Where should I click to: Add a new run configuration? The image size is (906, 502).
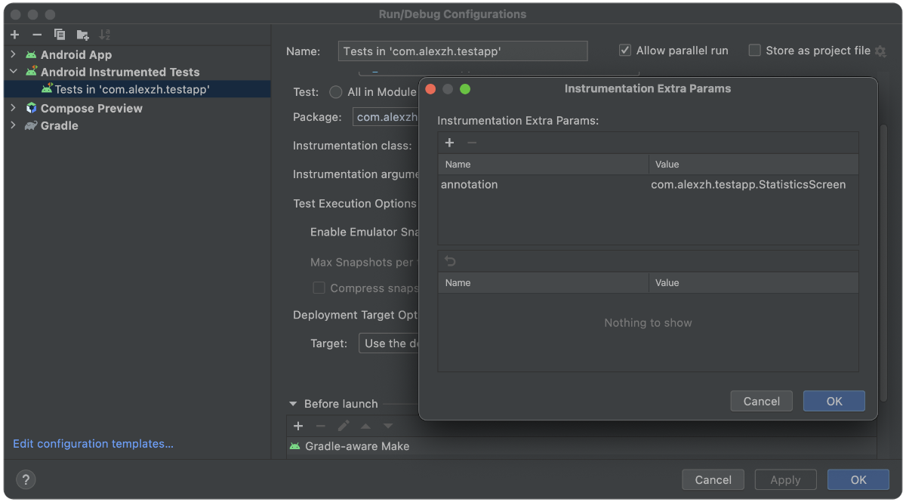tap(14, 35)
